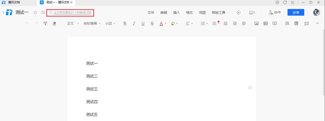
Task: Open the 正文 paragraph style dropdown
Action: click(x=73, y=24)
